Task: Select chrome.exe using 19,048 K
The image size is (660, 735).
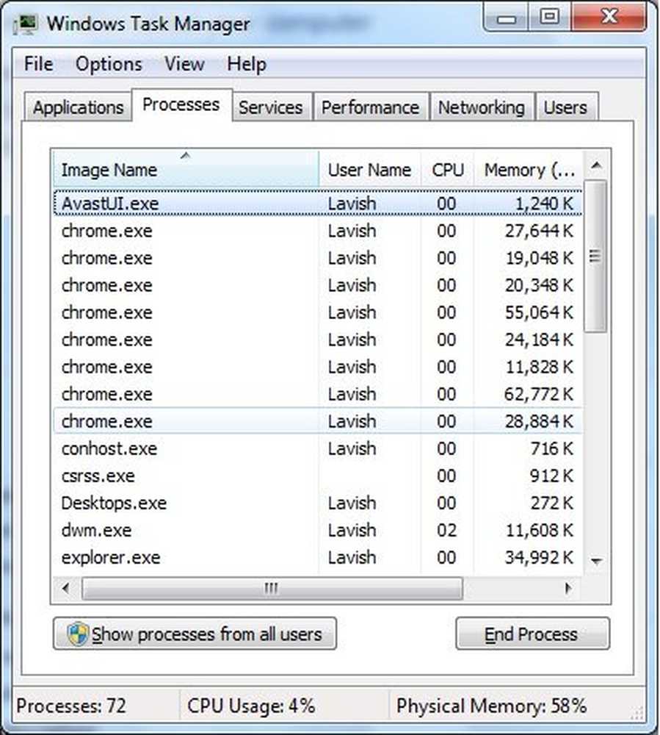Action: pos(318,258)
